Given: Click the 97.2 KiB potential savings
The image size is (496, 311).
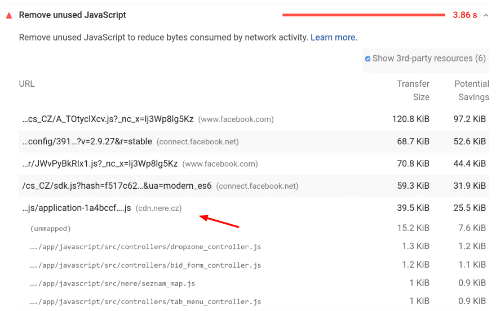Looking at the screenshot, I should 470,119.
